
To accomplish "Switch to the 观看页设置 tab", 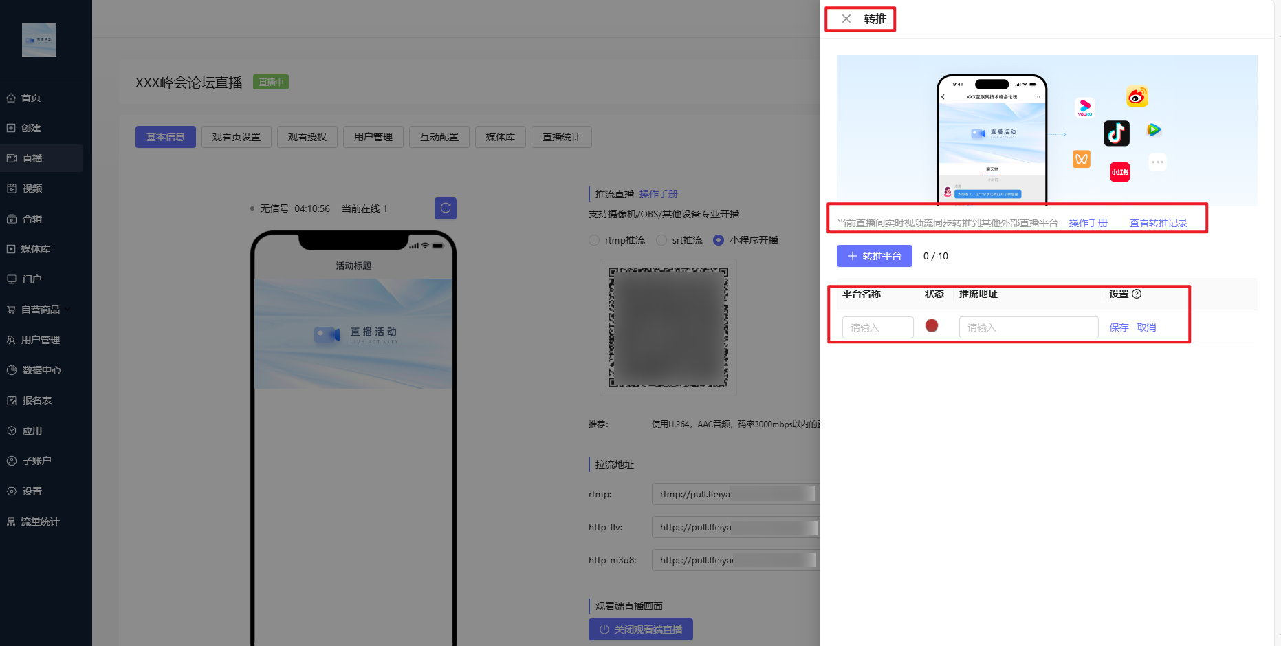I will (x=237, y=137).
